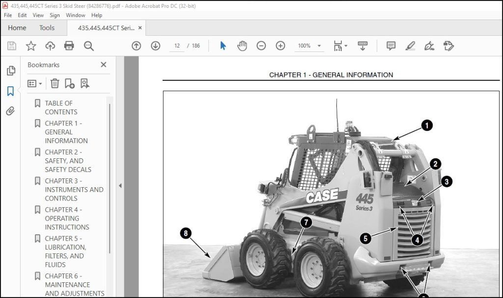Open the Help menu
This screenshot has width=503, height=298.
pyautogui.click(x=97, y=15)
